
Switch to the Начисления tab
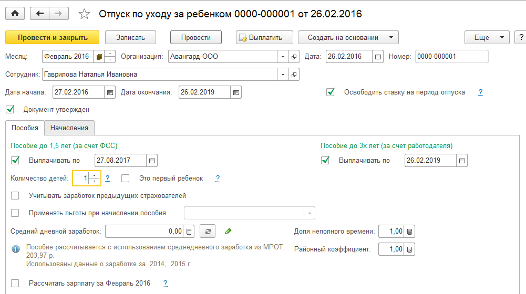pos(69,128)
